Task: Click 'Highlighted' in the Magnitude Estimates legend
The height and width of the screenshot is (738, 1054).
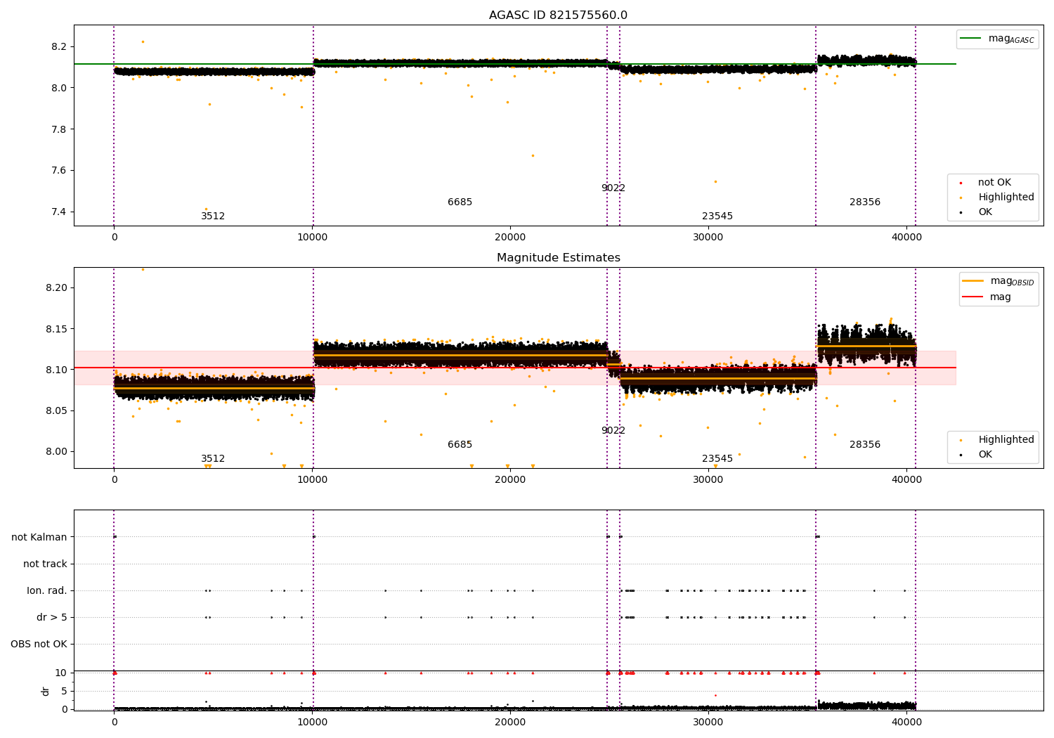Action: click(997, 440)
